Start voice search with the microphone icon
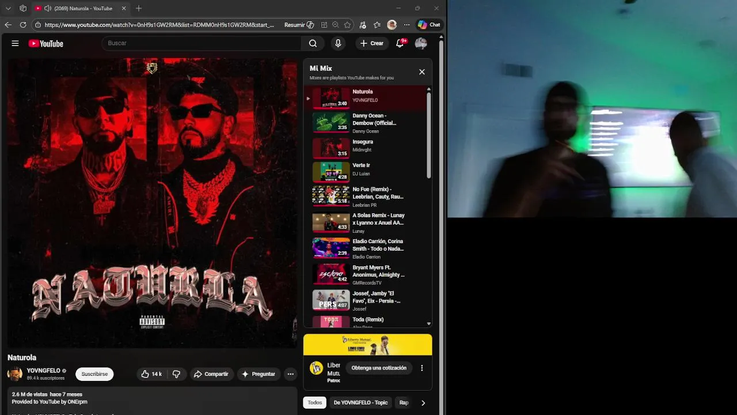This screenshot has width=737, height=415. tap(338, 43)
